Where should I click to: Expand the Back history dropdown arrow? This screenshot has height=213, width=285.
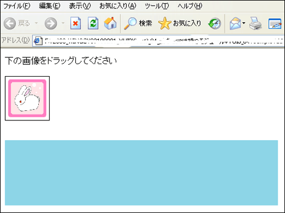(x=36, y=23)
